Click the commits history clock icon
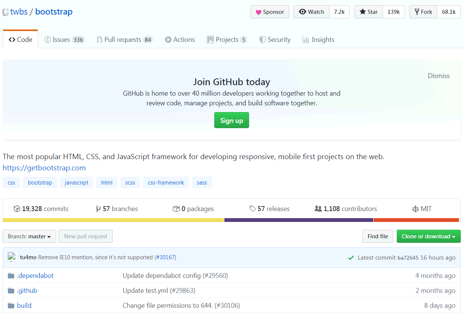This screenshot has width=463, height=313. 17,209
